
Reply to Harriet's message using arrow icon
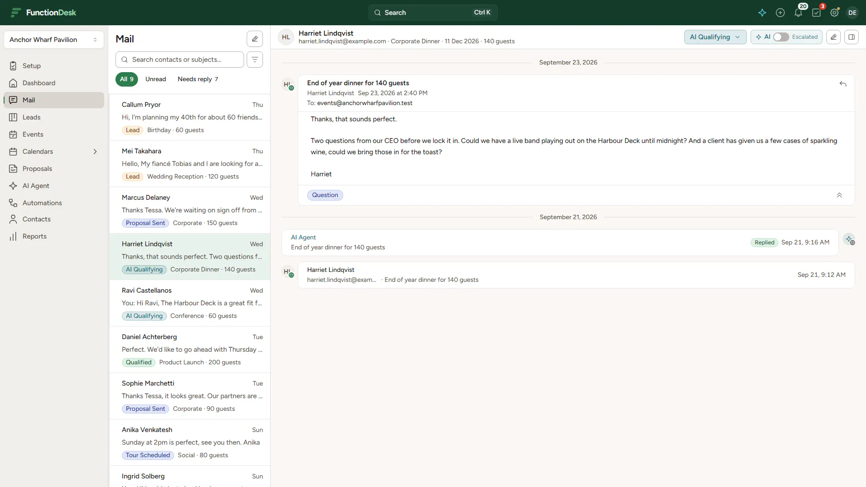[x=843, y=84]
